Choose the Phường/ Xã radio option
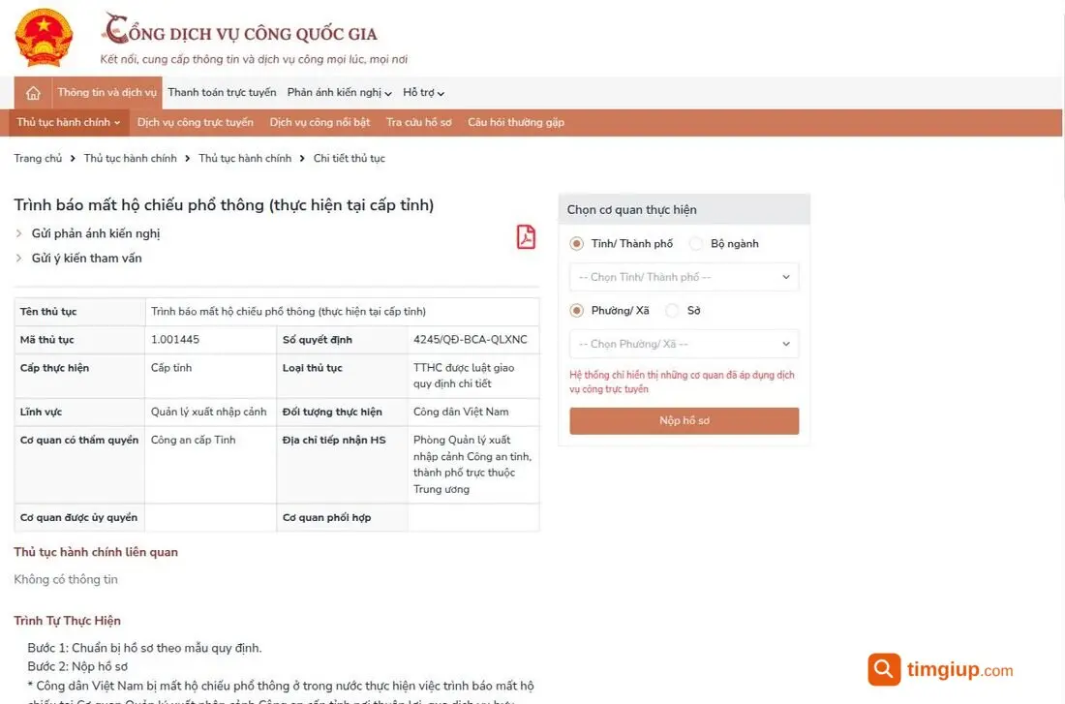The width and height of the screenshot is (1065, 704). [577, 311]
